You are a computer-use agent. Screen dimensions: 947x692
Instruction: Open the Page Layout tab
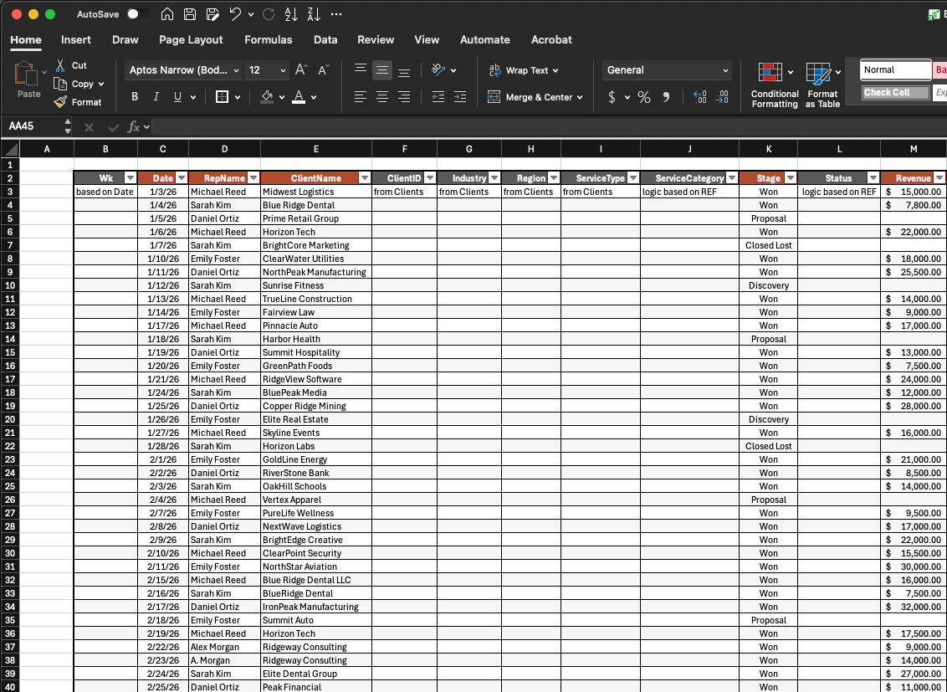[x=191, y=39]
